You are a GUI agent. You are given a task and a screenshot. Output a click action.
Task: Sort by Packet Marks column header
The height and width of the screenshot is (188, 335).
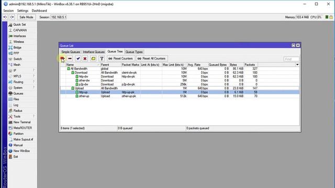130,65
